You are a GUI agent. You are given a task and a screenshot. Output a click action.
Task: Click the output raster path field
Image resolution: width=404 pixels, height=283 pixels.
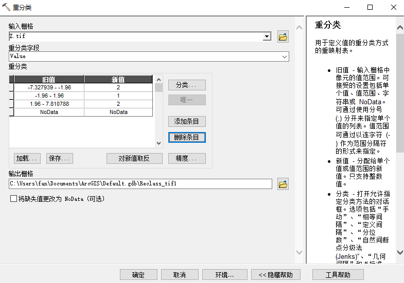[140, 184]
